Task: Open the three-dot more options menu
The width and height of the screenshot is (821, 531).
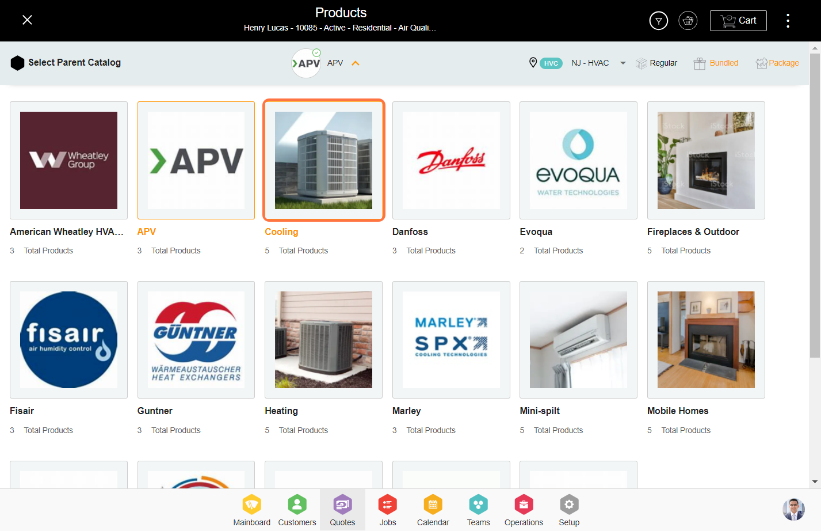Action: point(788,21)
